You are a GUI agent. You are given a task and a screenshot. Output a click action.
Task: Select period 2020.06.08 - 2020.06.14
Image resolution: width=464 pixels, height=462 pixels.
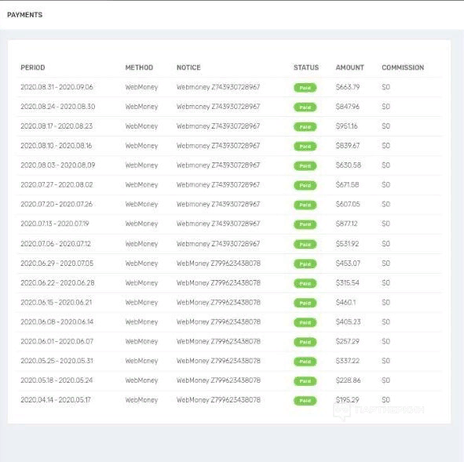pyautogui.click(x=57, y=322)
